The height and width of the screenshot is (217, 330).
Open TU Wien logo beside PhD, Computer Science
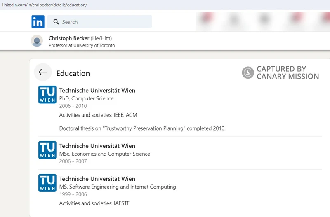pos(47,95)
